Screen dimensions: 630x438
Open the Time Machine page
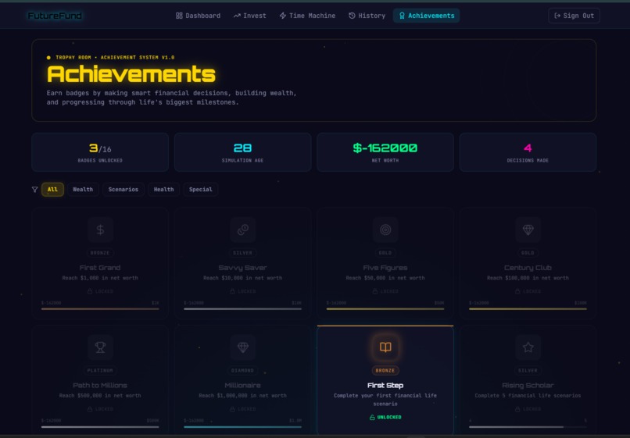tap(307, 16)
